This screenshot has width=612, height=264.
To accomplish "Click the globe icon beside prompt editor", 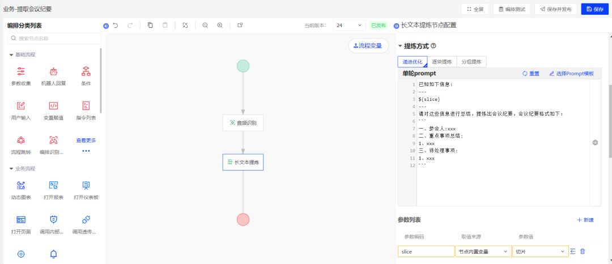I will click(x=595, y=143).
